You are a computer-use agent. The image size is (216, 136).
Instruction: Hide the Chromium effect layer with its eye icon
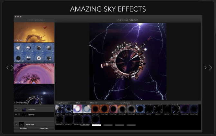tap(16, 109)
